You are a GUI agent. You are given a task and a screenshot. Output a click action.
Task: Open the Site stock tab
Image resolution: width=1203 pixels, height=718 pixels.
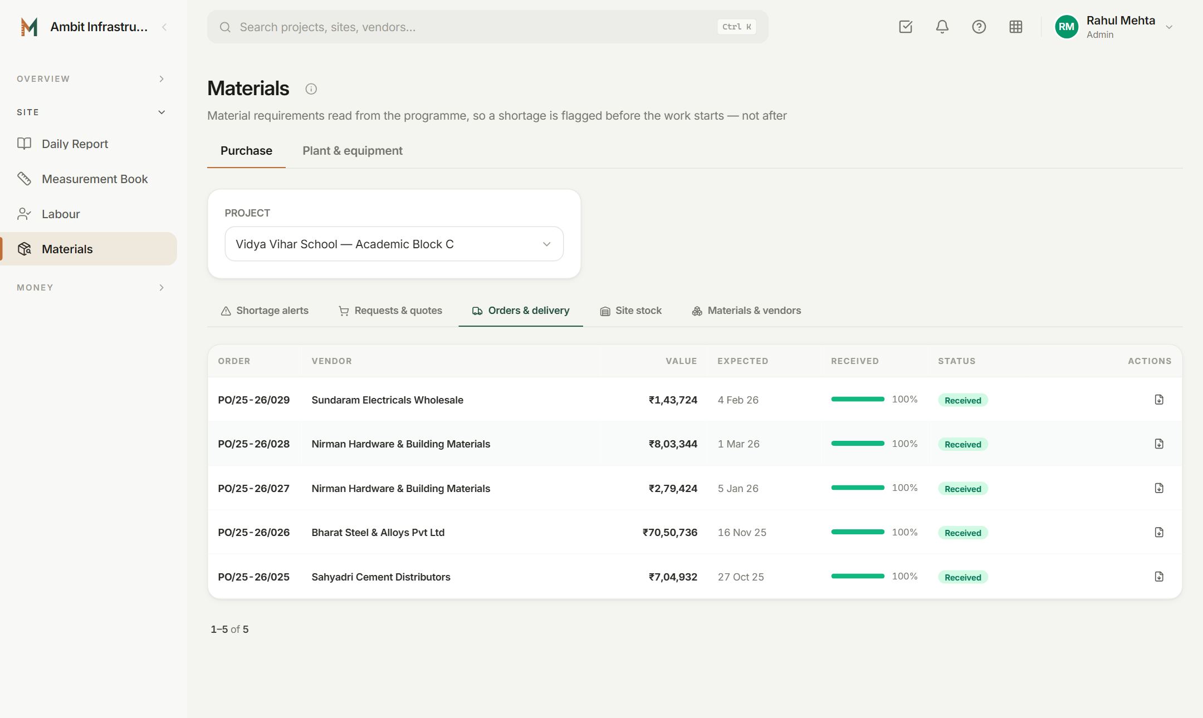630,311
